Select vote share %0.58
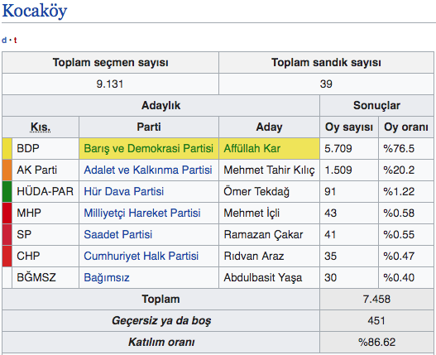The image size is (436, 355). [x=399, y=213]
